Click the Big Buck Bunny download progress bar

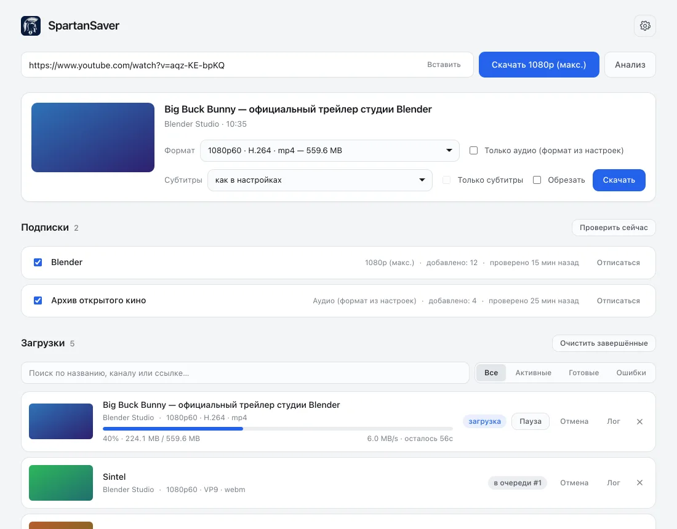[x=278, y=429]
